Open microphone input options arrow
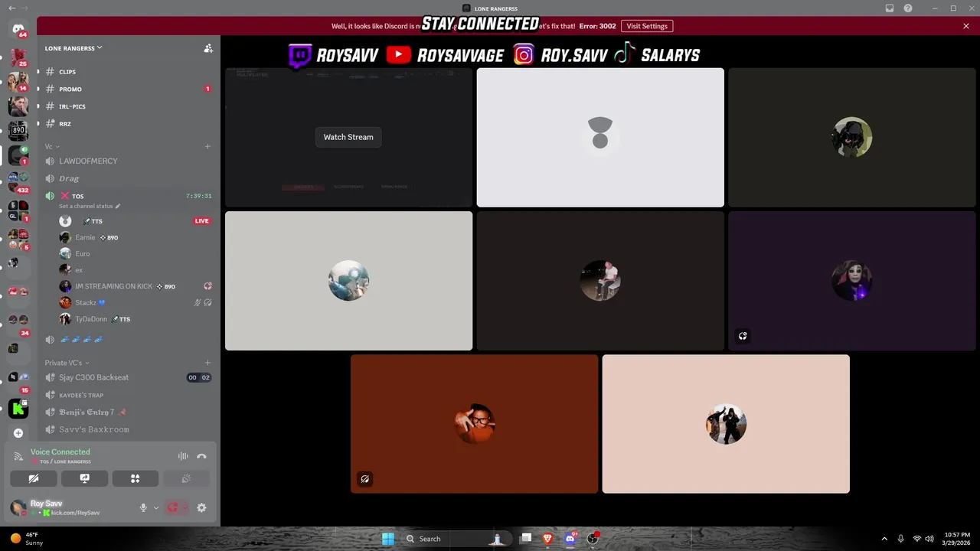Viewport: 980px width, 551px height. click(x=156, y=507)
